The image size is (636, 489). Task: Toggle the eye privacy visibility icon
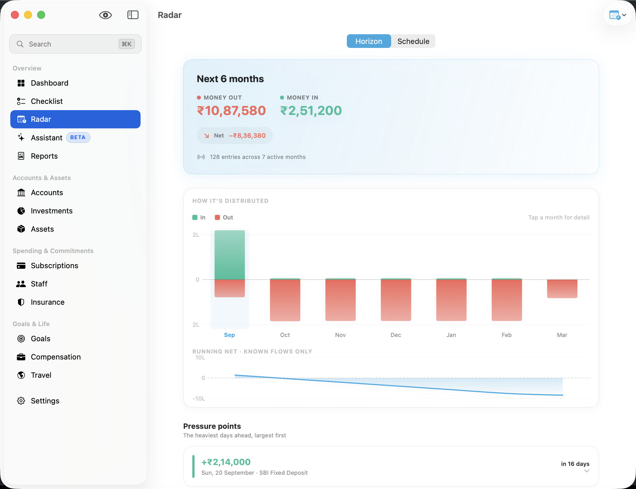click(x=105, y=15)
